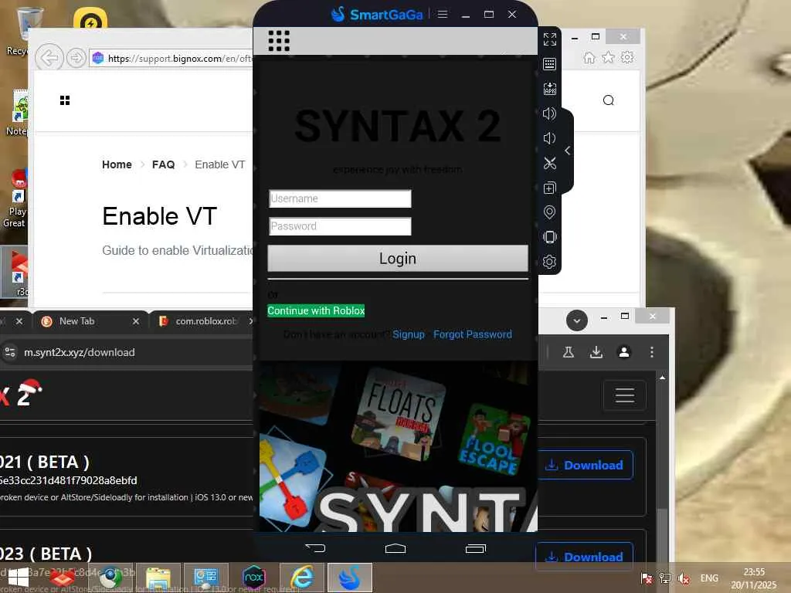791x593 pixels.
Task: Click in the Password field
Action: 340,226
